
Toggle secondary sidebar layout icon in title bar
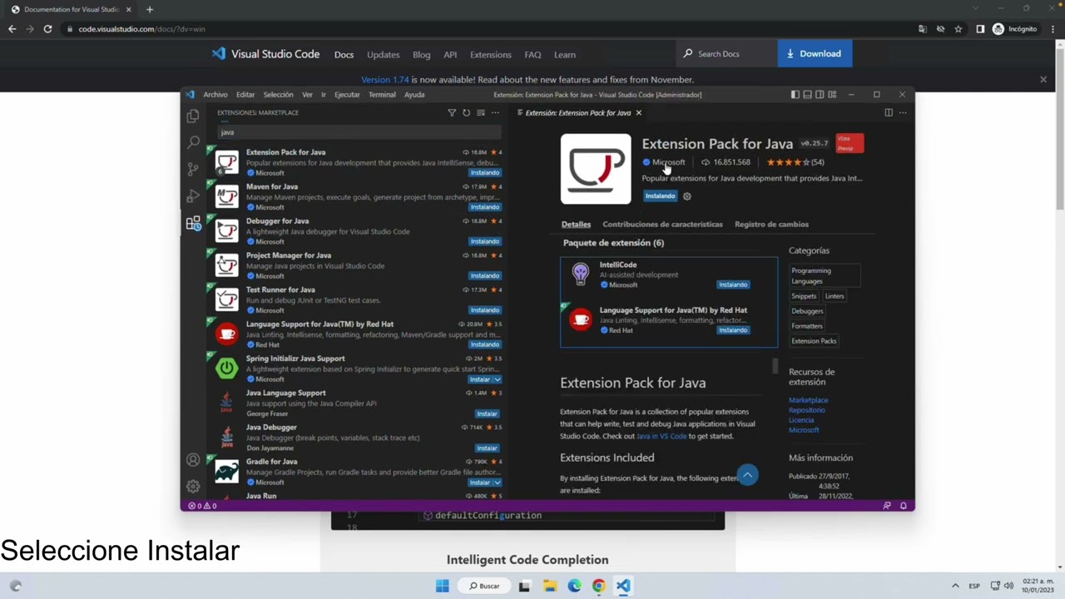[x=820, y=95]
